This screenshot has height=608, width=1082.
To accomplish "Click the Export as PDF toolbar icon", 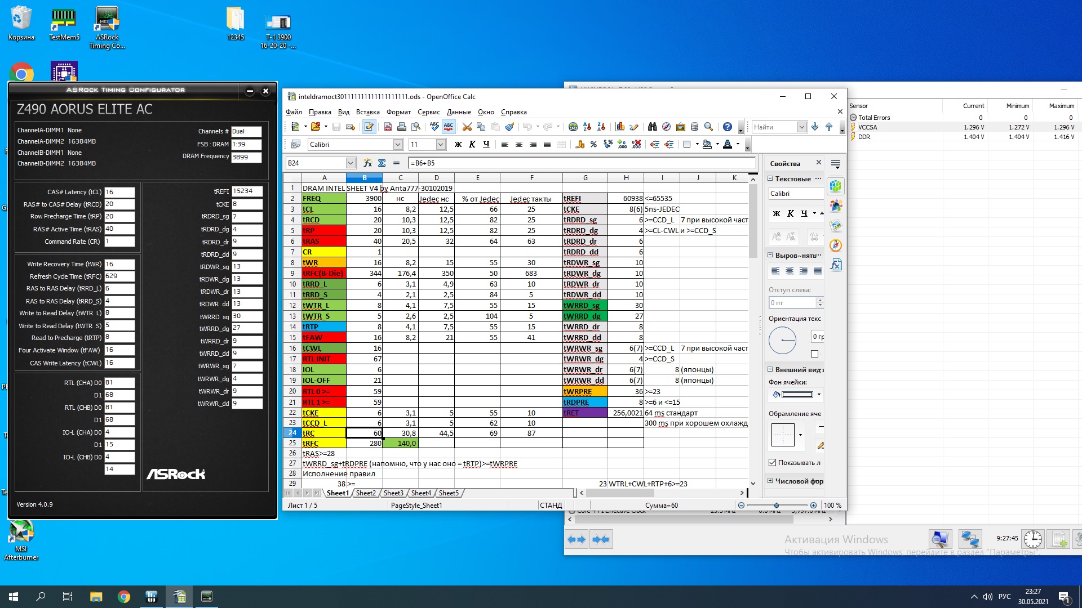I will [388, 127].
